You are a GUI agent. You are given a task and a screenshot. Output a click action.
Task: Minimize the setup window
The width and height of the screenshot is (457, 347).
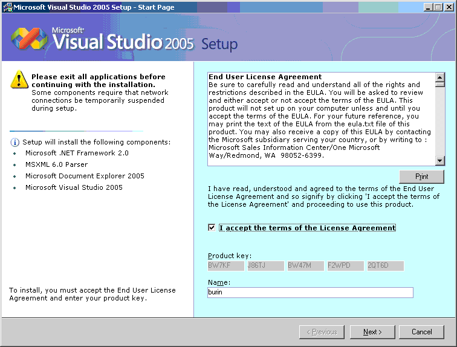[x=428, y=7]
